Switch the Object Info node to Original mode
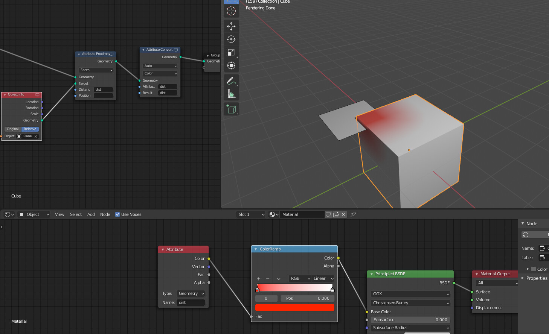Screen dimensions: 549x334 [x=12, y=129]
